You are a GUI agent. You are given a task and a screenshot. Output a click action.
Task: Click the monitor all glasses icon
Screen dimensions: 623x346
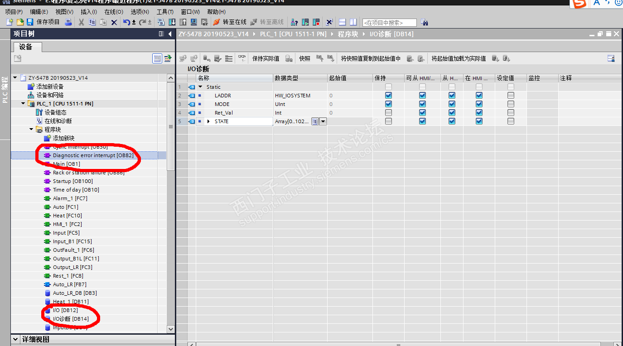[x=242, y=58]
